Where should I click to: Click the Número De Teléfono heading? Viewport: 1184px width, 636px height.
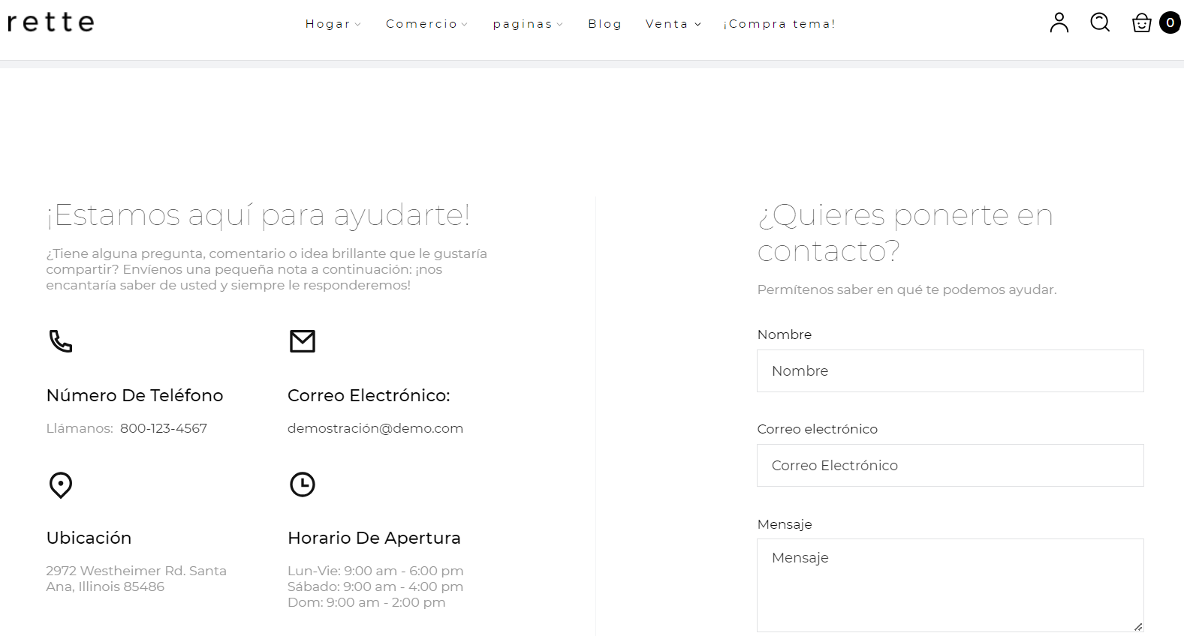[135, 395]
